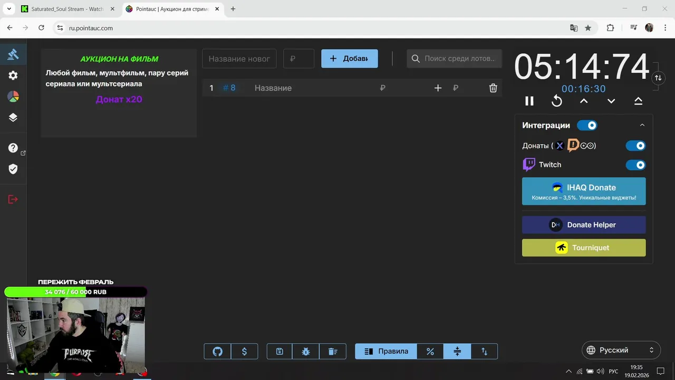
Task: Reset the timer with the circular arrow
Action: [x=557, y=101]
